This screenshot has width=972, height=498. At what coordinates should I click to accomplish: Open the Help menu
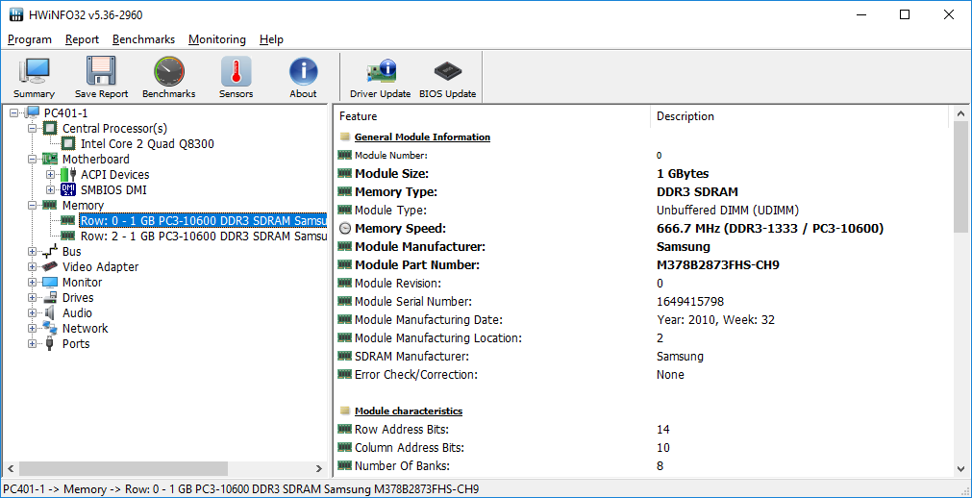(x=271, y=39)
